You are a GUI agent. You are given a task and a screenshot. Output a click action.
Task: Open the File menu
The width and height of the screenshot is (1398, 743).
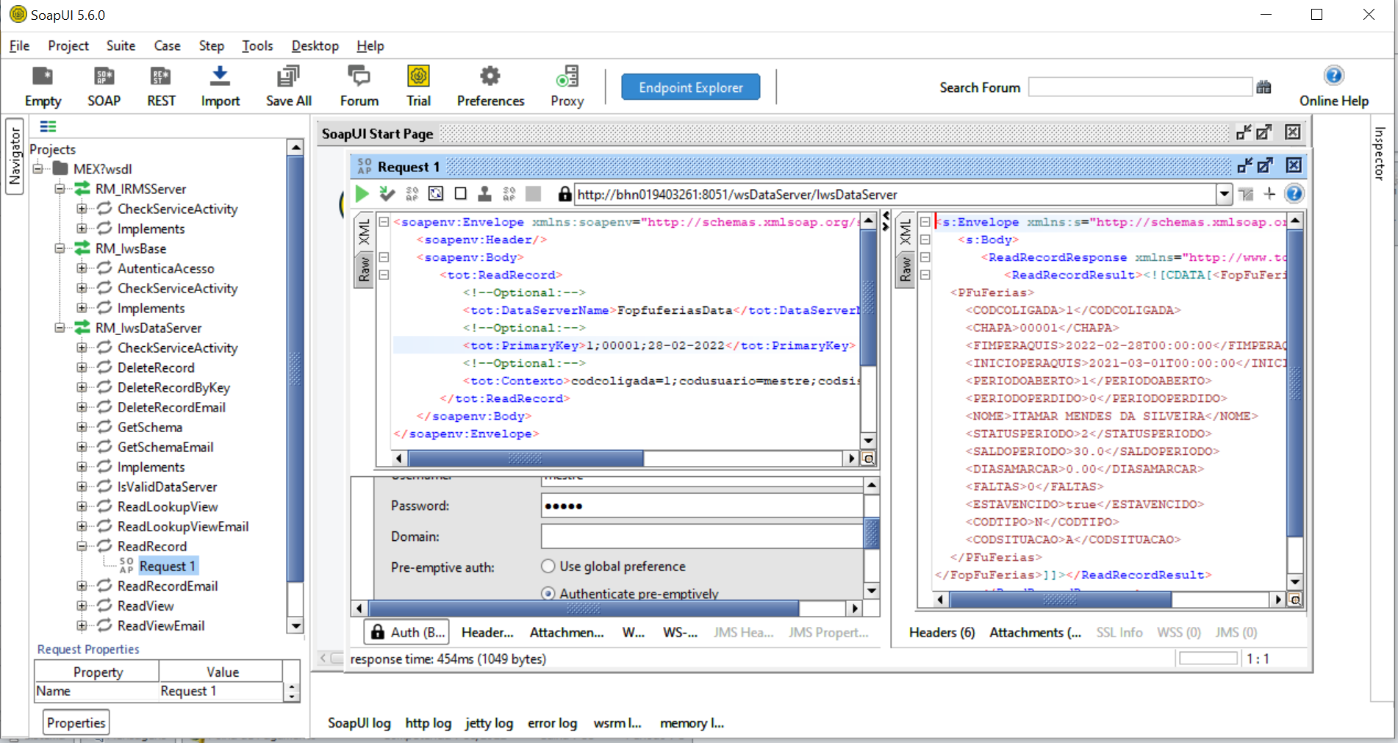(x=19, y=46)
